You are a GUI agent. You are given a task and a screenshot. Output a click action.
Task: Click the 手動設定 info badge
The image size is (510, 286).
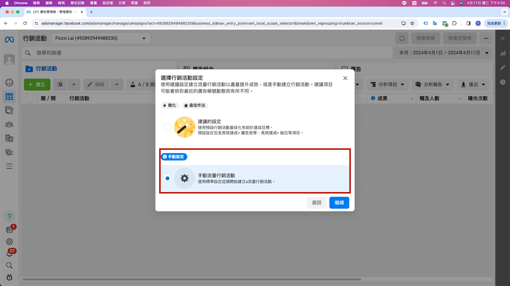pyautogui.click(x=174, y=157)
